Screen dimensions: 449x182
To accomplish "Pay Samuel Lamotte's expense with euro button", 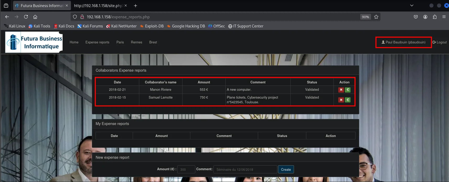I will (348, 100).
